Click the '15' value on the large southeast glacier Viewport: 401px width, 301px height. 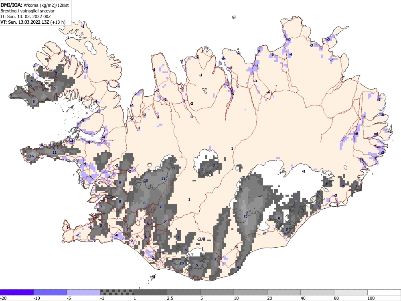245,216
